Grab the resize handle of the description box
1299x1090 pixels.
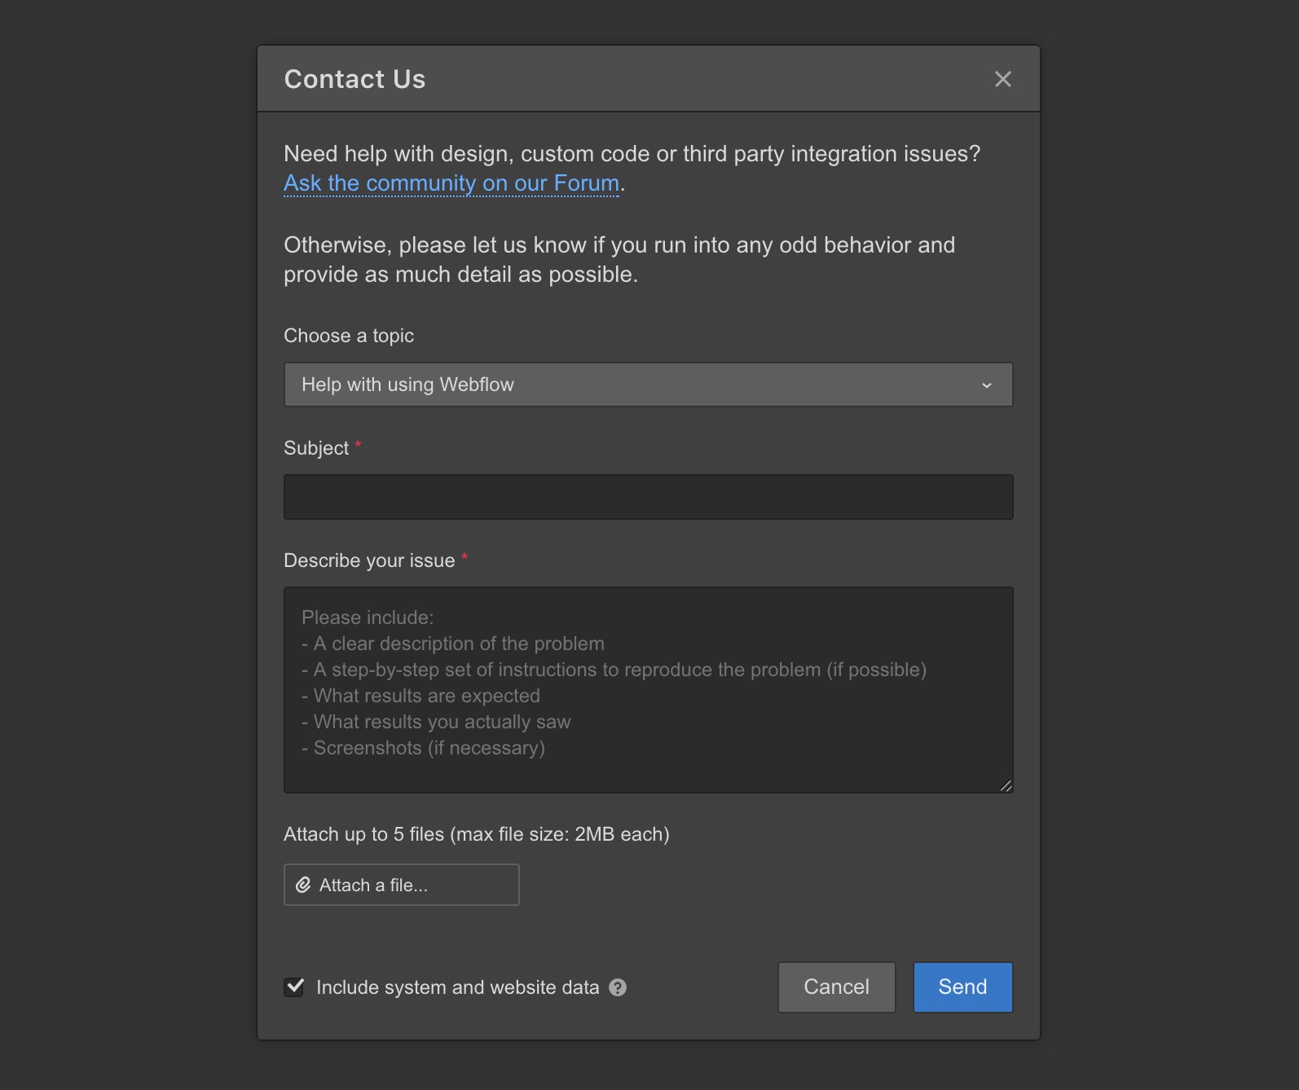tap(1006, 785)
